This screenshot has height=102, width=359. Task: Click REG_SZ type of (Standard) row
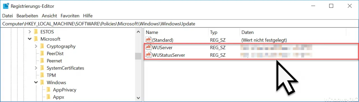(x=218, y=40)
